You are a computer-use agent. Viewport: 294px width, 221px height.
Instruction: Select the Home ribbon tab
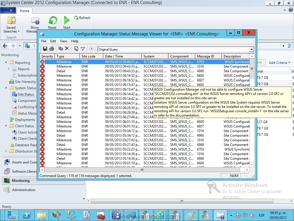point(25,11)
